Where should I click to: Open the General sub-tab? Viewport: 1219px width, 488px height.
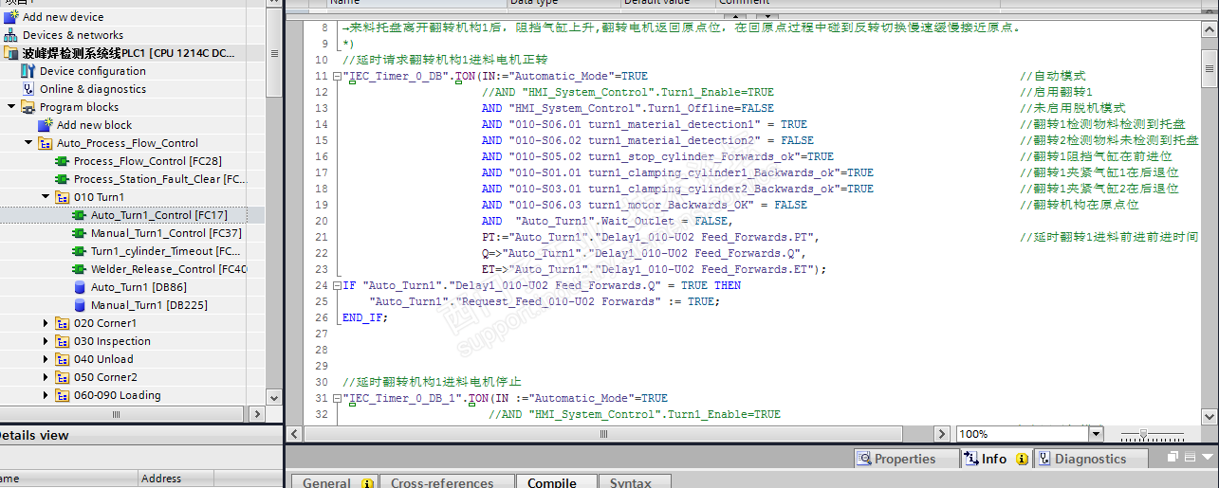[333, 481]
